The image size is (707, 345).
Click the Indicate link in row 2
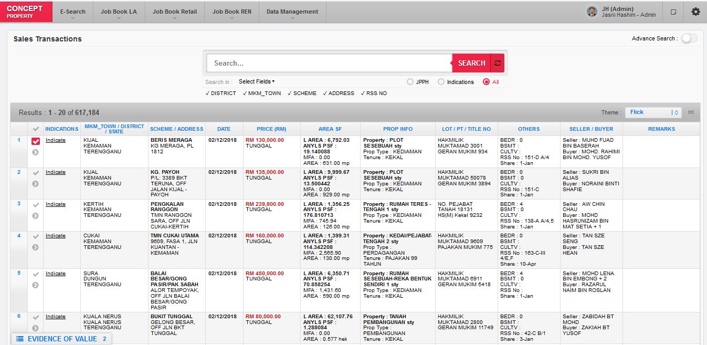click(x=55, y=172)
